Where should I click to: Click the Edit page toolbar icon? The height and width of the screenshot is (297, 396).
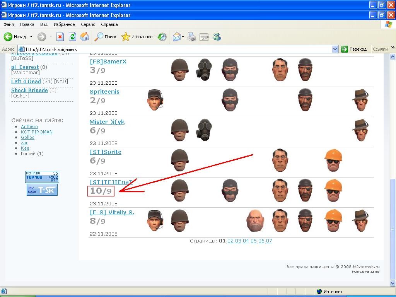tap(204, 37)
